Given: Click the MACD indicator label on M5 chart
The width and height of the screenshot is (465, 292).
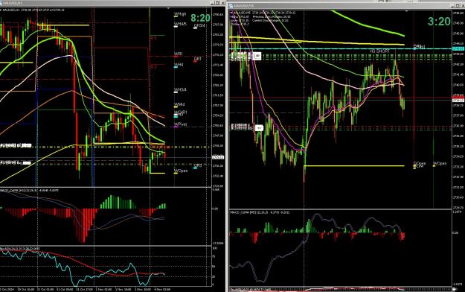Looking at the screenshot, I should click(x=260, y=212).
